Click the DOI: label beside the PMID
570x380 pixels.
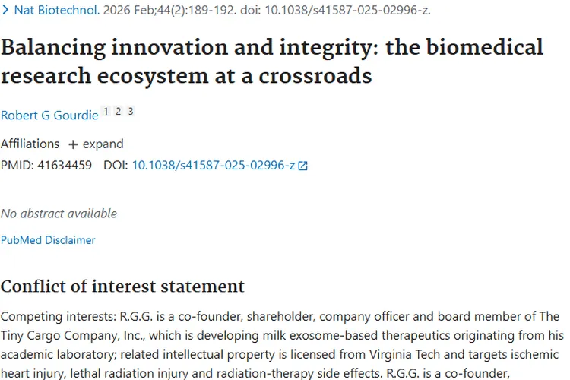(x=116, y=165)
